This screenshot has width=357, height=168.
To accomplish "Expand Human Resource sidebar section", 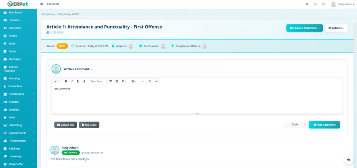I will pos(18,69).
